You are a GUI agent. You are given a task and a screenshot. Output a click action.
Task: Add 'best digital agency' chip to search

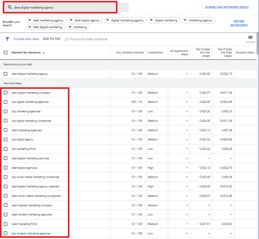[85, 20]
